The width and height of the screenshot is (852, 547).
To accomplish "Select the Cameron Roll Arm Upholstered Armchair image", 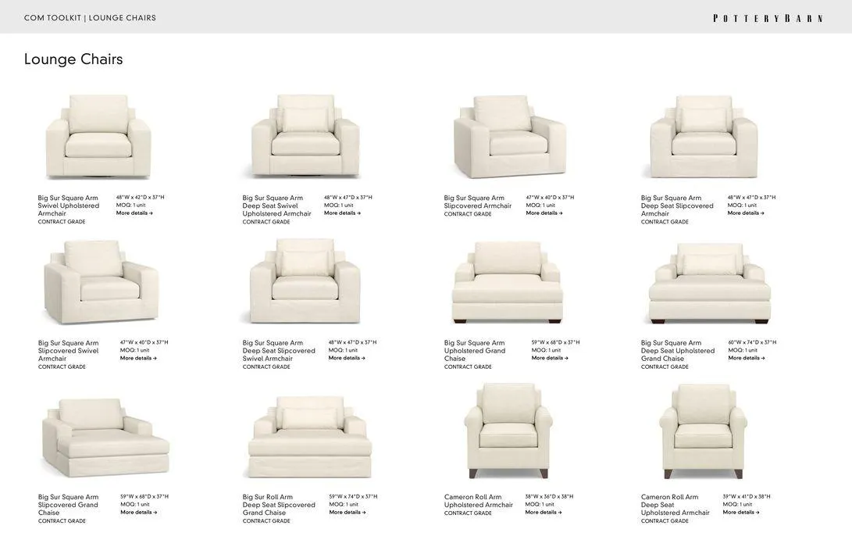I will [x=508, y=431].
